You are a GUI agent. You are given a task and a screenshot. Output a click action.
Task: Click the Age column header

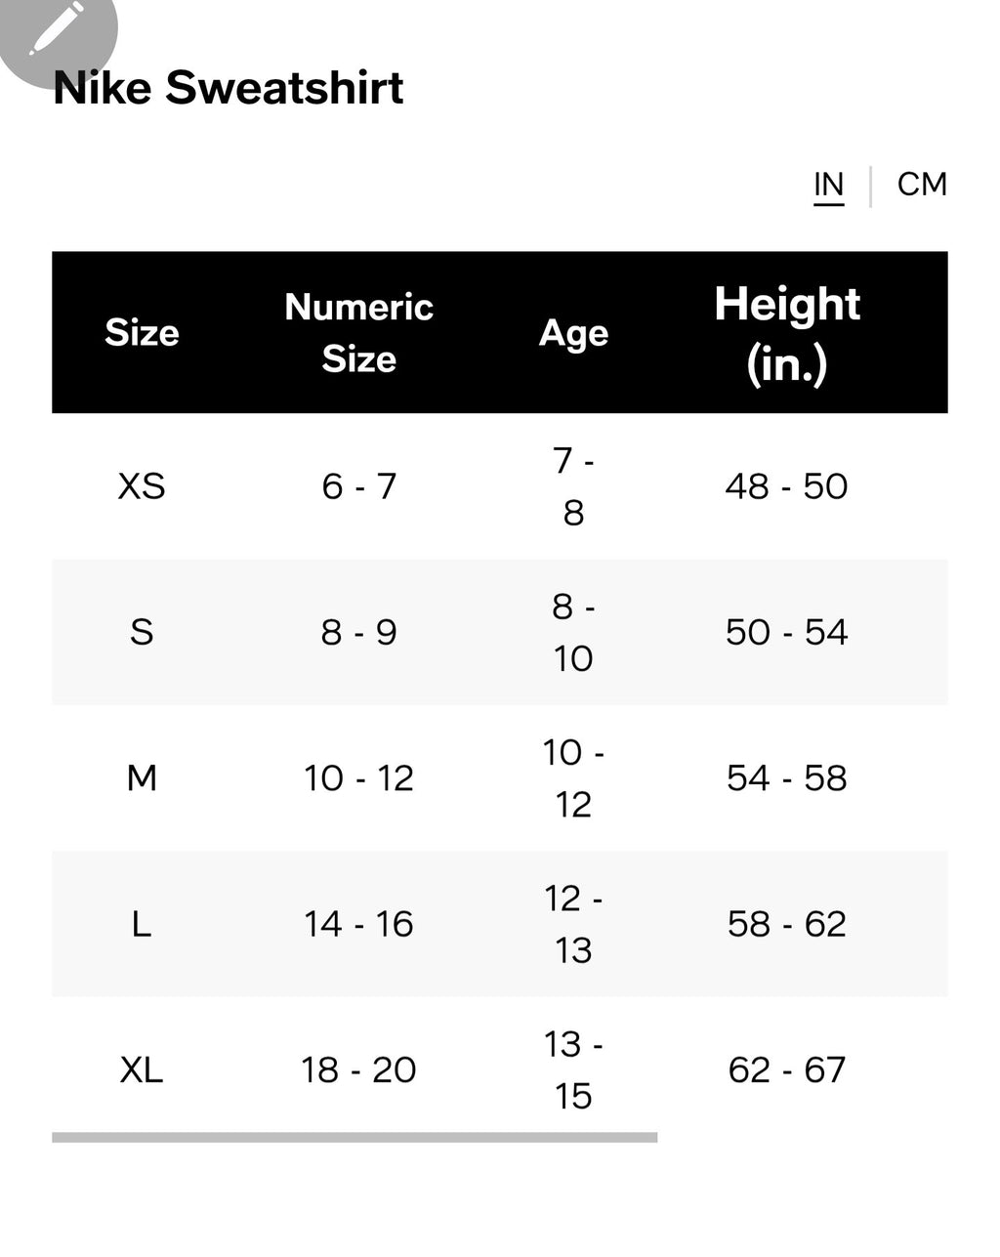(573, 333)
